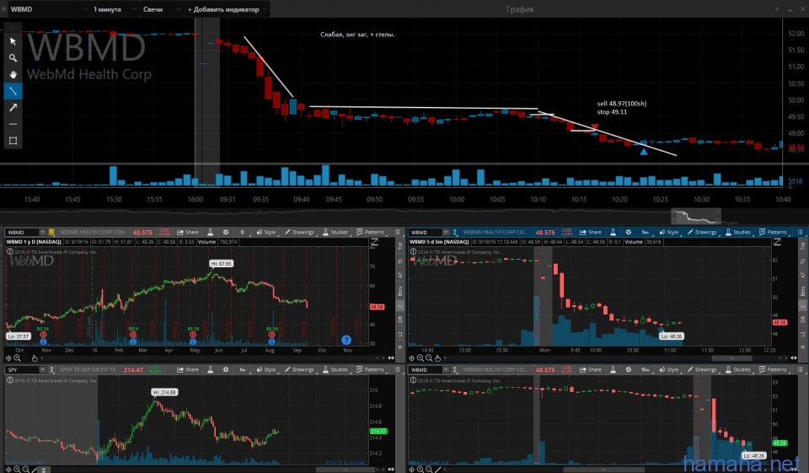
Task: Select the trend line drawing tool
Action: [x=13, y=91]
